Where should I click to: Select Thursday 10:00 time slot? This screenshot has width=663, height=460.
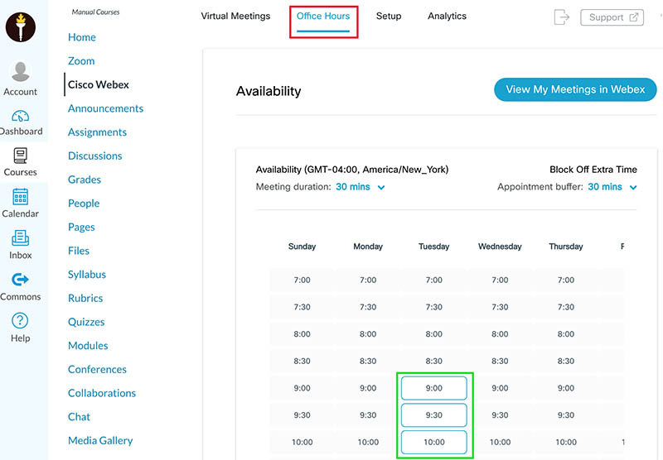click(566, 443)
